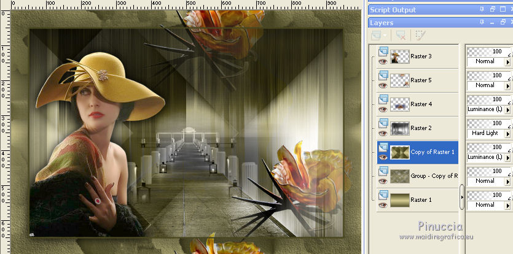Click the vertical ruler beside the canvas
513x254 pixels.
pos(5,132)
